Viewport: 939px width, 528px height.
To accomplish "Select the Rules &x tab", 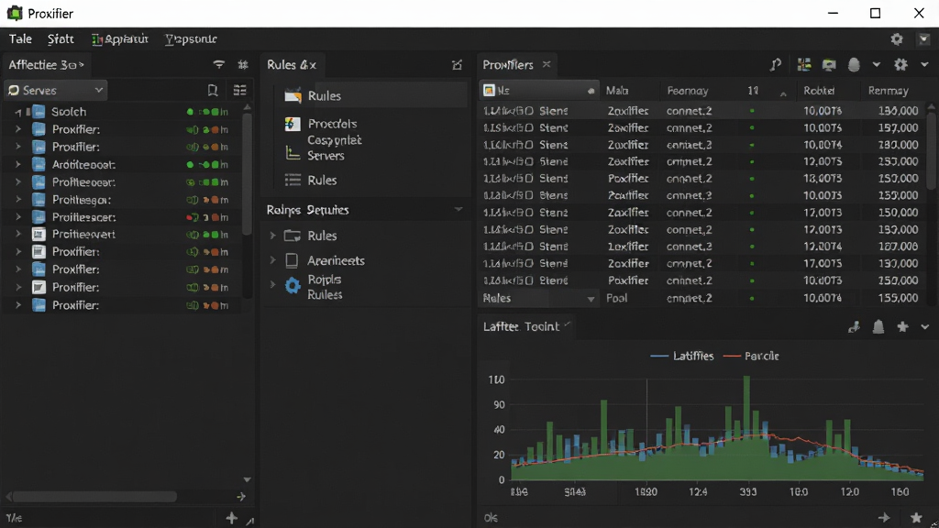I will tap(292, 65).
